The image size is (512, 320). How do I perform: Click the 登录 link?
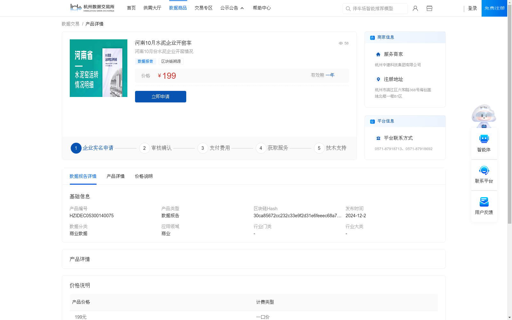(472, 8)
